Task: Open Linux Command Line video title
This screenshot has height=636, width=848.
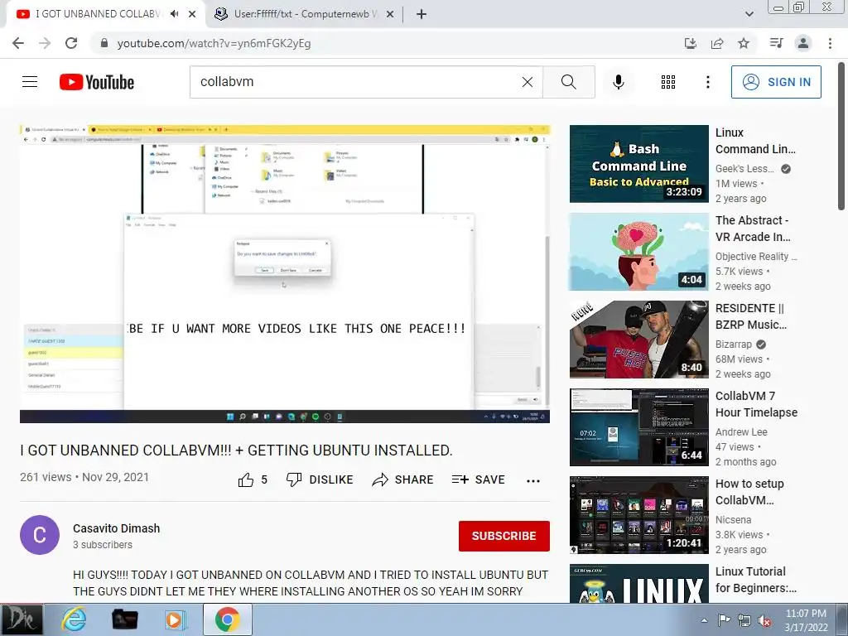Action: pyautogui.click(x=755, y=141)
